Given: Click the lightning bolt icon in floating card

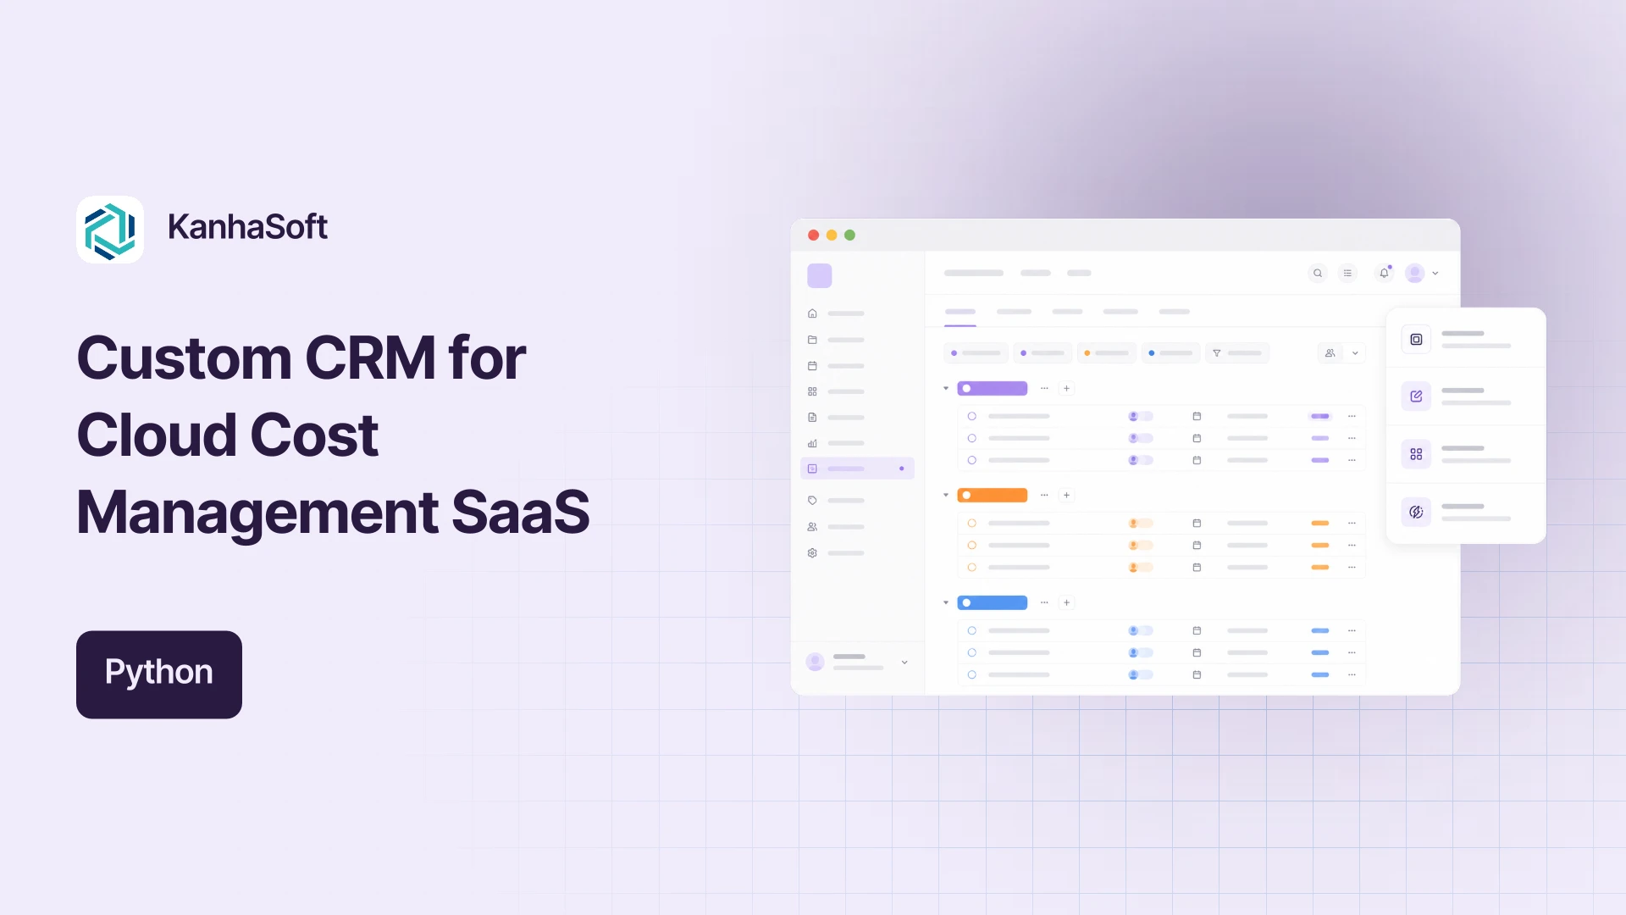Looking at the screenshot, I should [x=1416, y=512].
